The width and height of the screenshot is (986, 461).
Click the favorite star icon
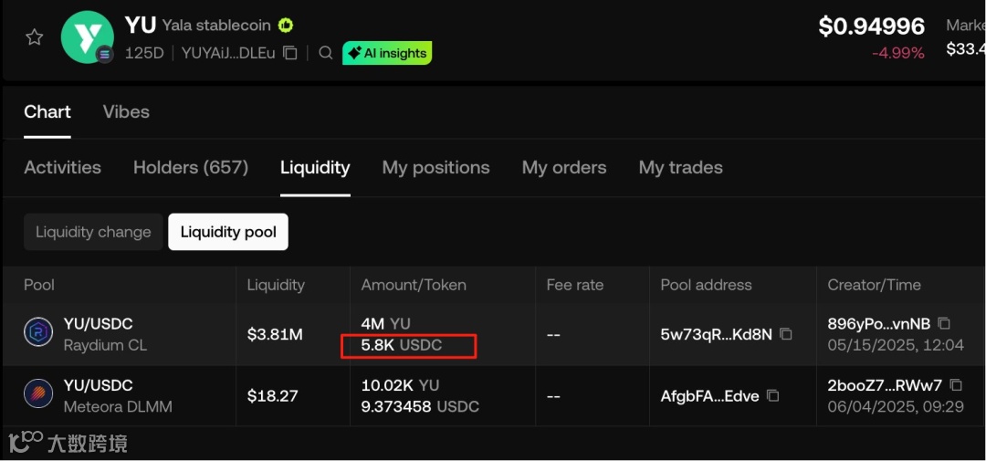[x=35, y=37]
